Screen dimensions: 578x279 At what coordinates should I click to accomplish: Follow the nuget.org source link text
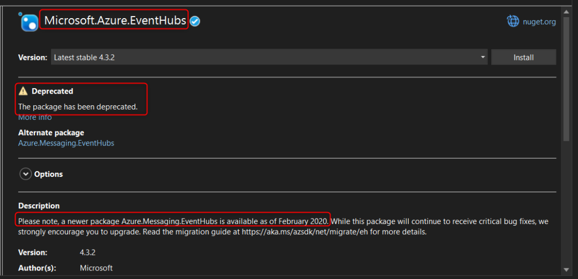539,22
